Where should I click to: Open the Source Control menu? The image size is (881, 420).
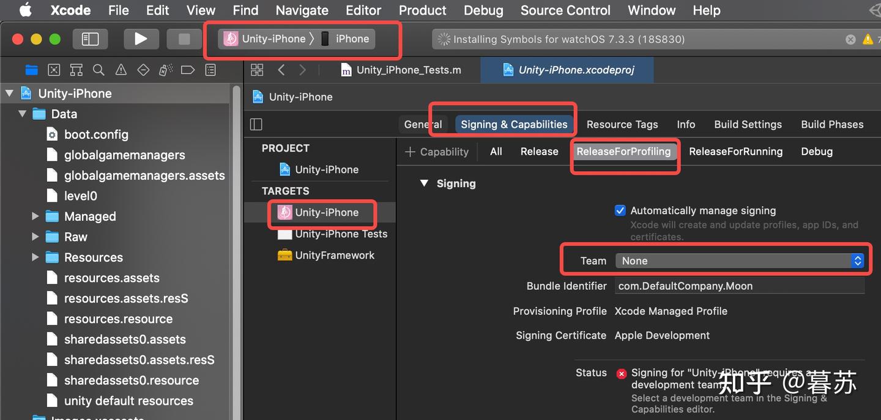[565, 10]
